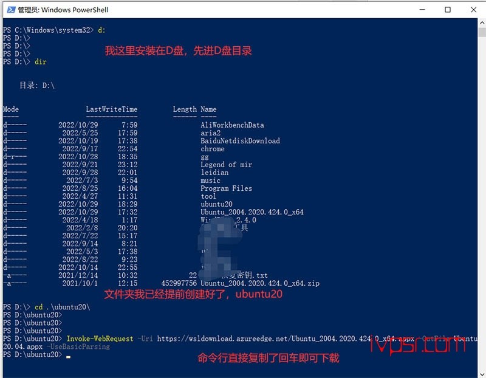
Task: Click the 'Mode' column header
Action: tap(11, 109)
